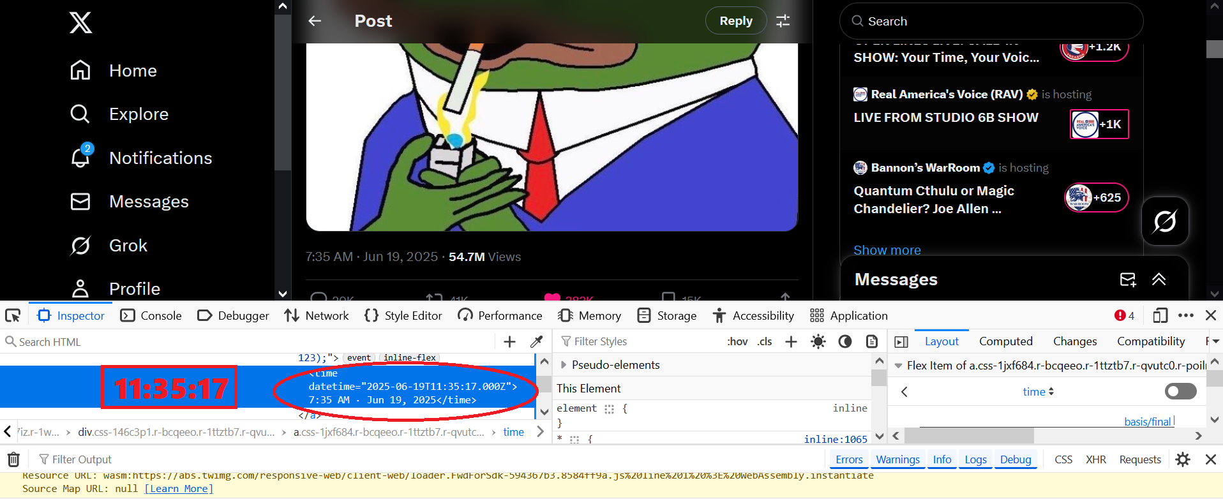This screenshot has width=1223, height=499.
Task: Open console settings gear
Action: [1183, 459]
